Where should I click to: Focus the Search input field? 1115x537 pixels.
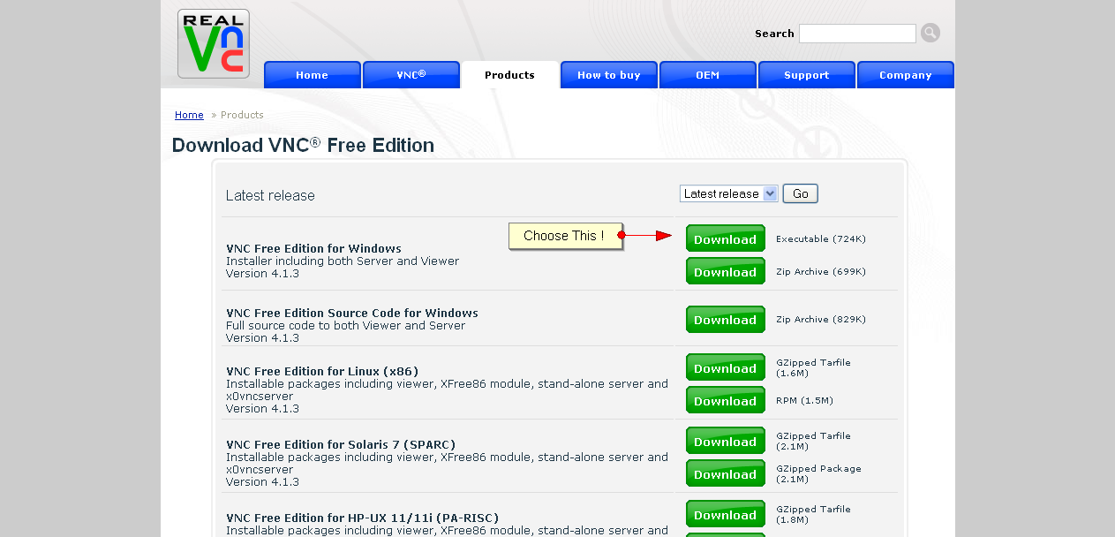pyautogui.click(x=857, y=34)
